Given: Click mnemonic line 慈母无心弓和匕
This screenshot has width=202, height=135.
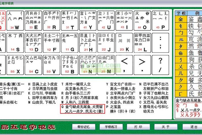Looking at the screenshot, I should (x=156, y=107).
